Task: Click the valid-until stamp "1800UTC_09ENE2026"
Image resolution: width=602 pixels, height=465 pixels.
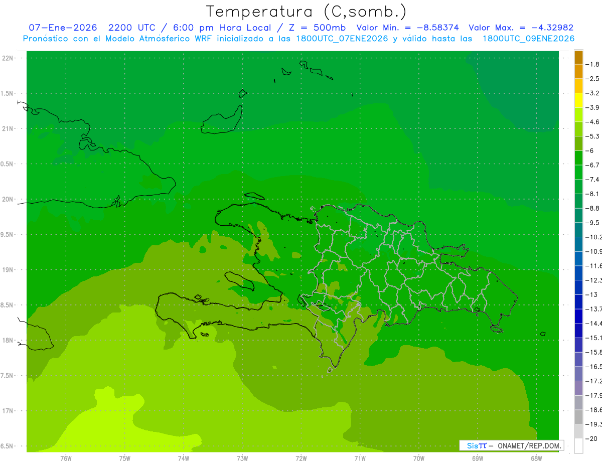Action: (528, 39)
